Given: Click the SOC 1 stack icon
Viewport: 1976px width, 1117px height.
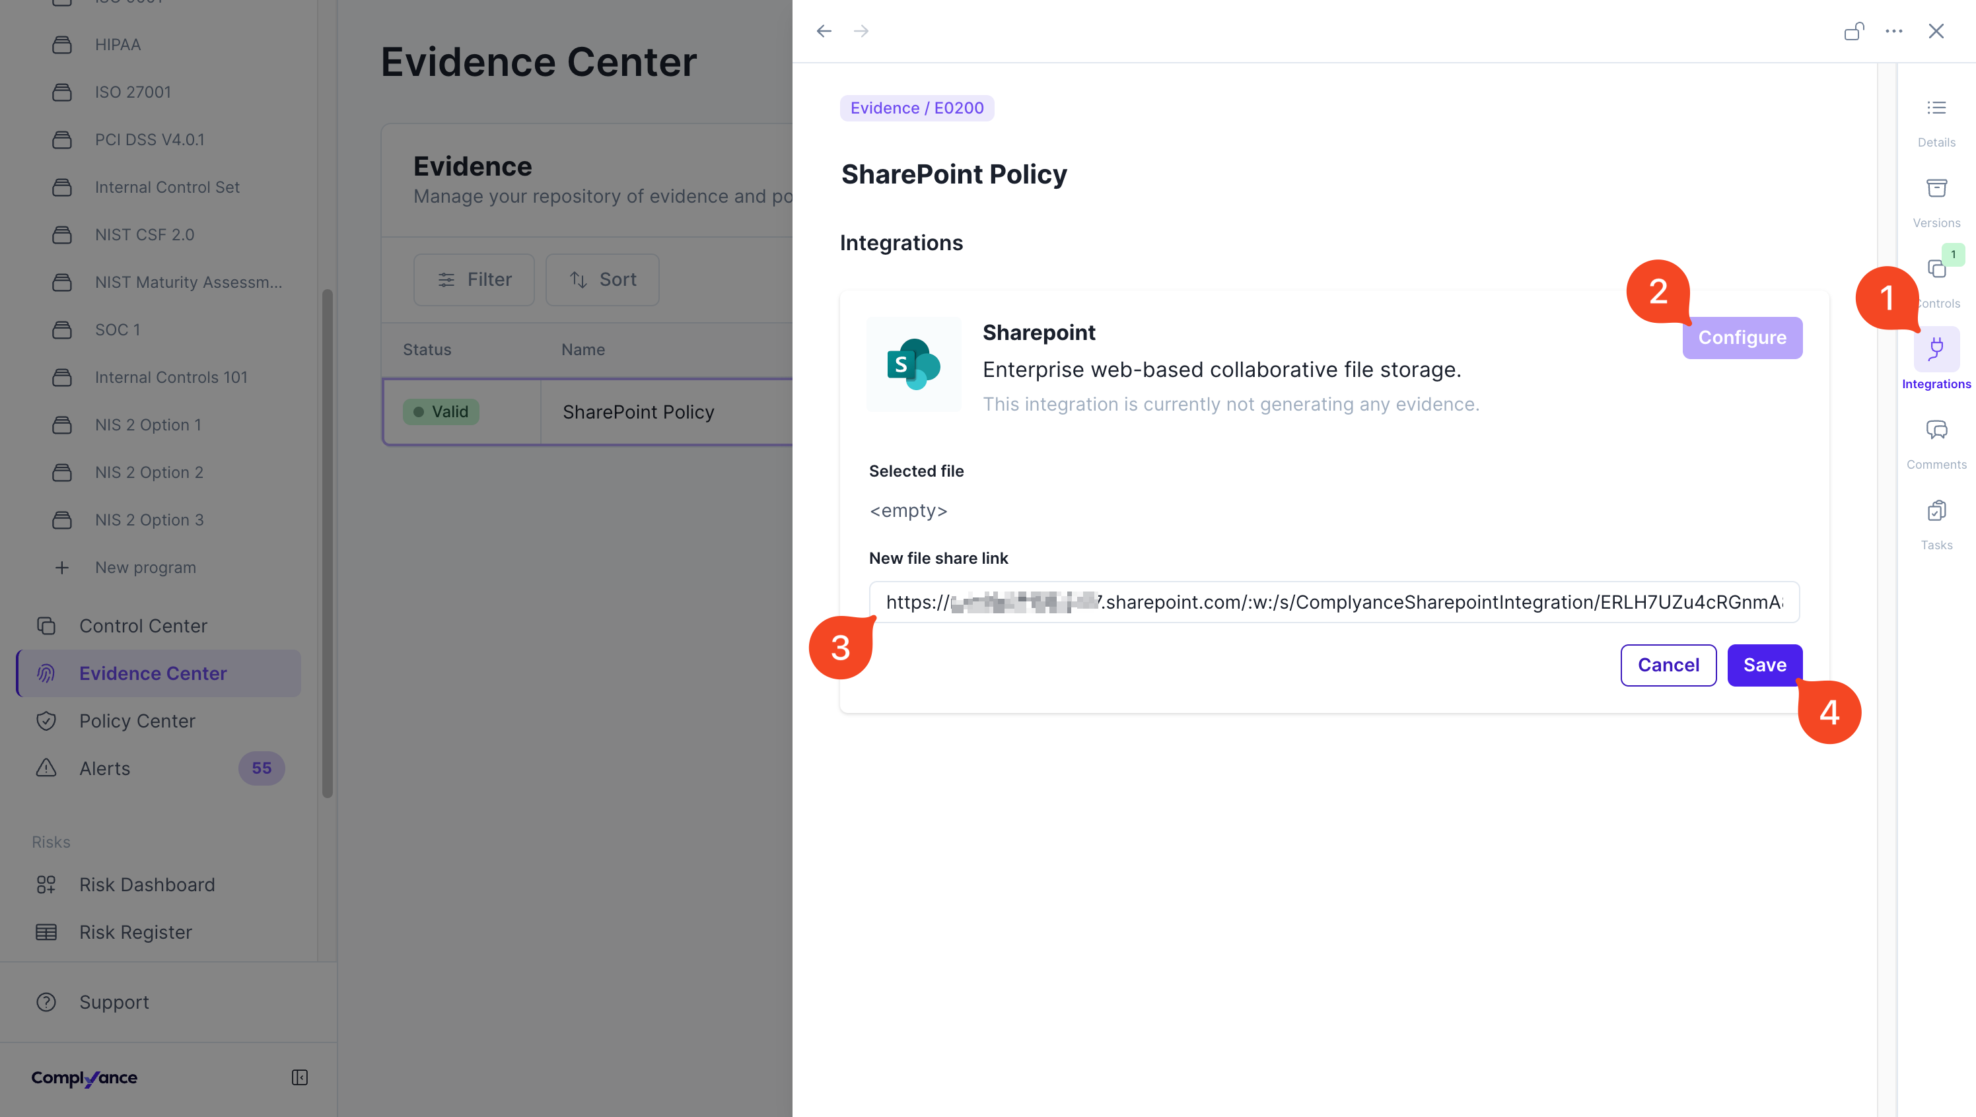Looking at the screenshot, I should tap(62, 330).
